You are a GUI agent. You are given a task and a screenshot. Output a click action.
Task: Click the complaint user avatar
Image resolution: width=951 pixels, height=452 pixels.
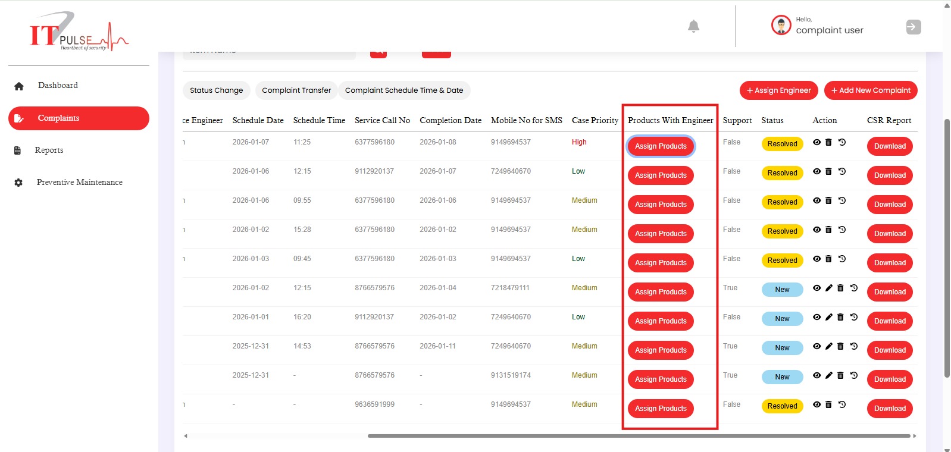pyautogui.click(x=781, y=26)
